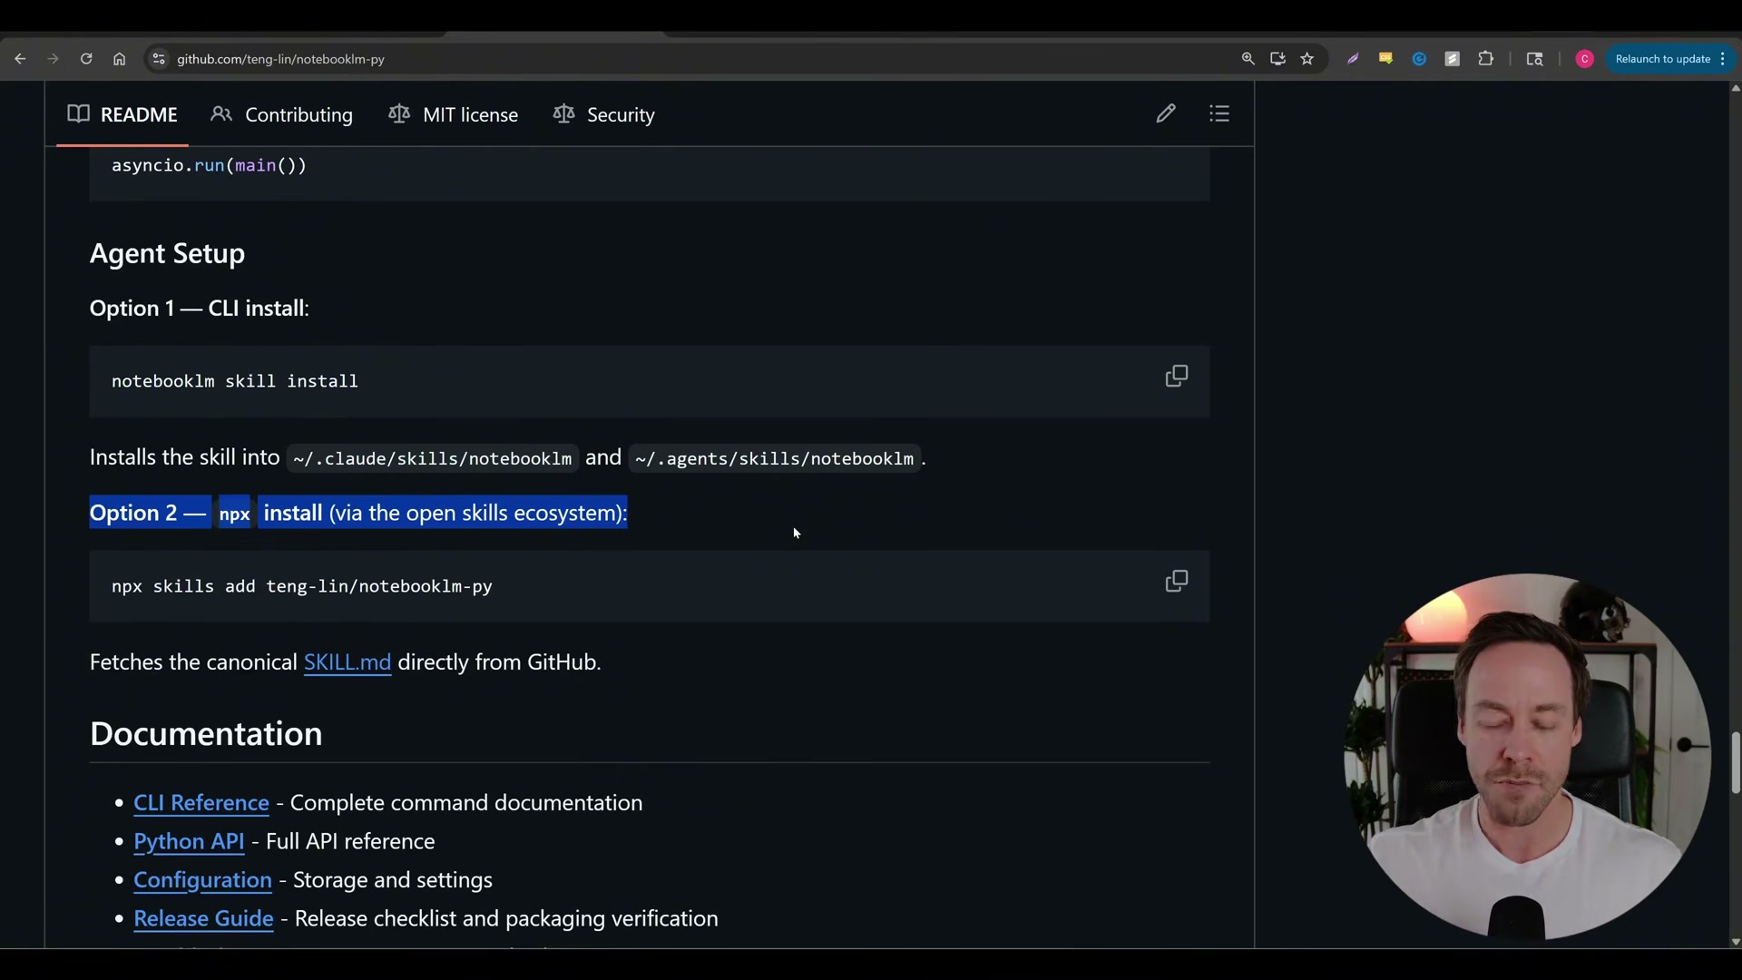Open the browser three-dot menu
The height and width of the screenshot is (980, 1742).
click(1723, 59)
